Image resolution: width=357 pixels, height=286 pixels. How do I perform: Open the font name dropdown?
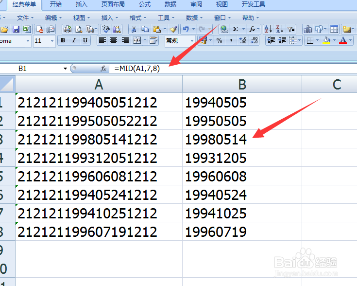pyautogui.click(x=28, y=41)
